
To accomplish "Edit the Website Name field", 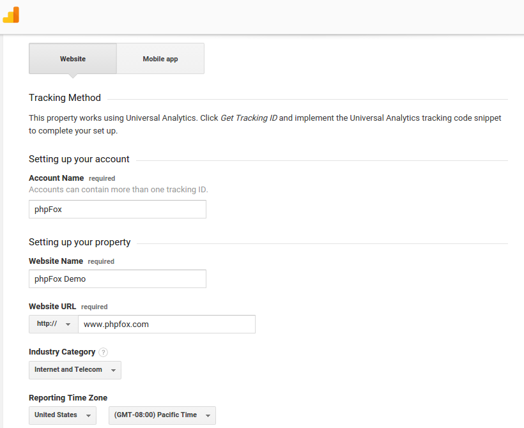I will tap(118, 279).
